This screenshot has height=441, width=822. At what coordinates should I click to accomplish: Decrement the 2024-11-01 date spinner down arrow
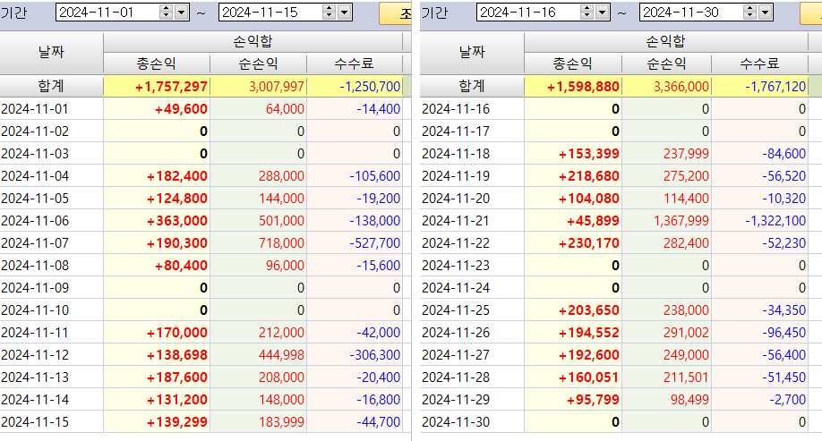[167, 16]
